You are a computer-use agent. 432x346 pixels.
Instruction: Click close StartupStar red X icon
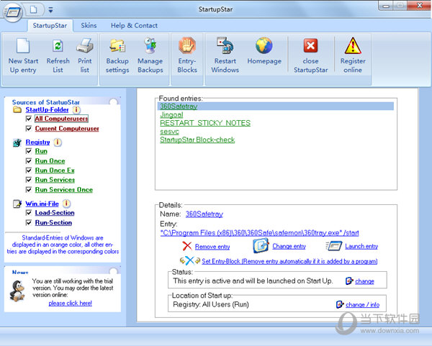coord(310,46)
